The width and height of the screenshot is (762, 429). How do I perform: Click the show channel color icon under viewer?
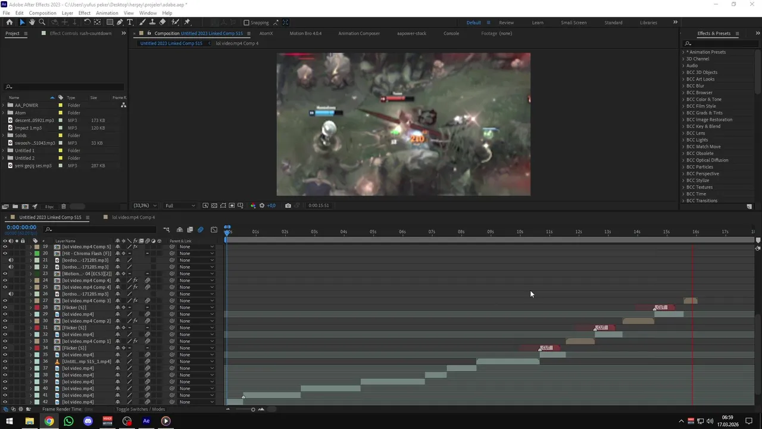pos(253,206)
